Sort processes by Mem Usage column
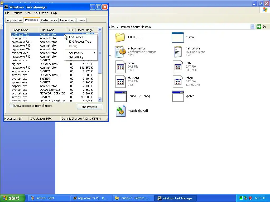 tap(85, 30)
